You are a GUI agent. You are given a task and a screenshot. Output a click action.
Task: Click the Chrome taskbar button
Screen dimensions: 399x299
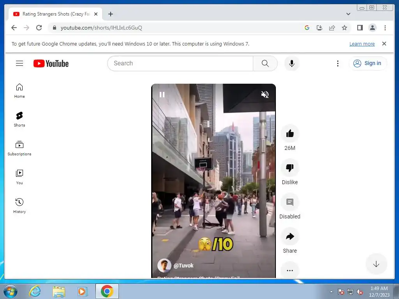[107, 291]
